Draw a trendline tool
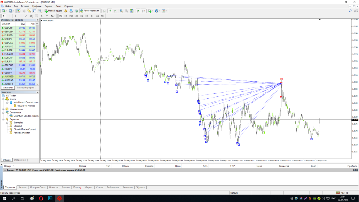This screenshot has width=359, height=202. click(x=26, y=16)
